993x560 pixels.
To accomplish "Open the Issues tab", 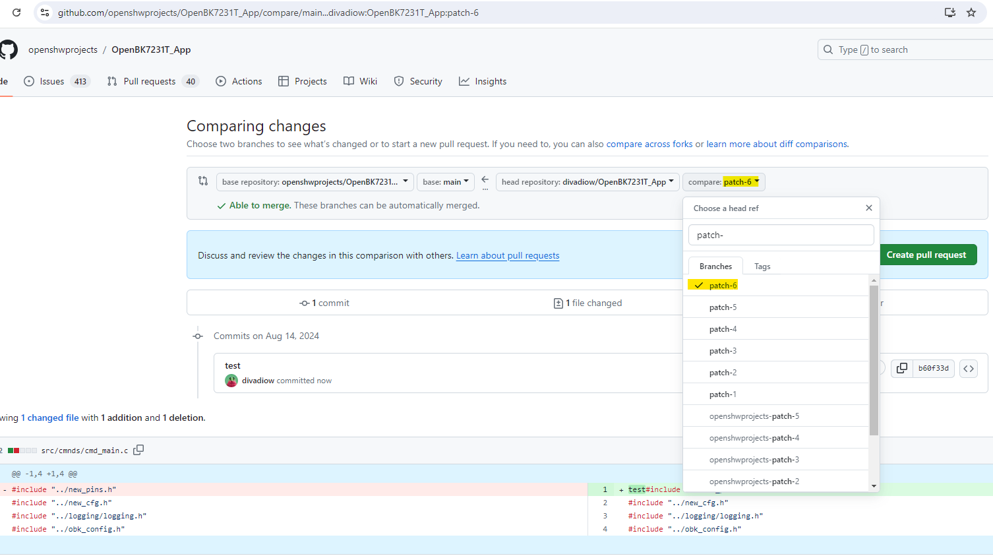I will 57,81.
